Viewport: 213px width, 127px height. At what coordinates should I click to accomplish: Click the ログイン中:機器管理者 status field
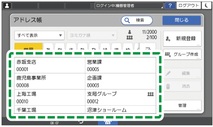[x=129, y=6]
